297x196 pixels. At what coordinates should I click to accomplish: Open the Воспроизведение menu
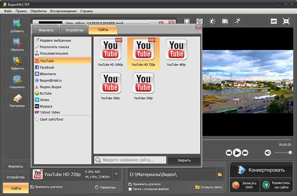[x=63, y=11]
